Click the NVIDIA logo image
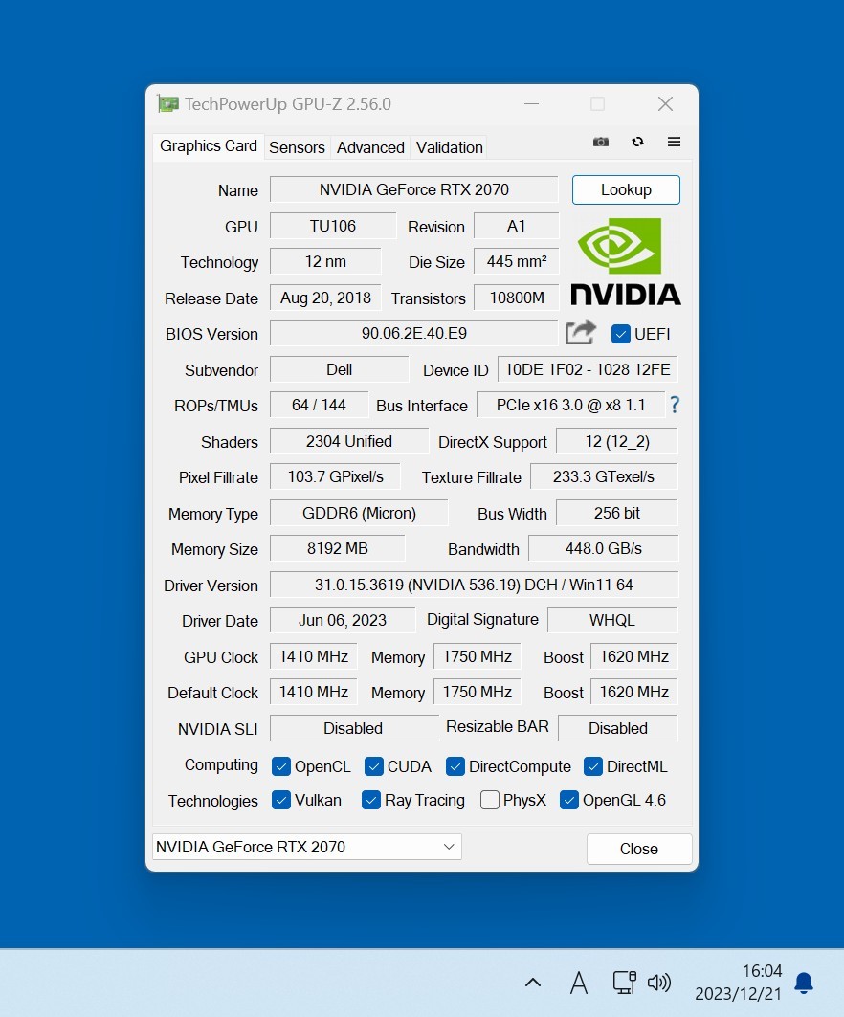Image resolution: width=844 pixels, height=1017 pixels. point(626,261)
